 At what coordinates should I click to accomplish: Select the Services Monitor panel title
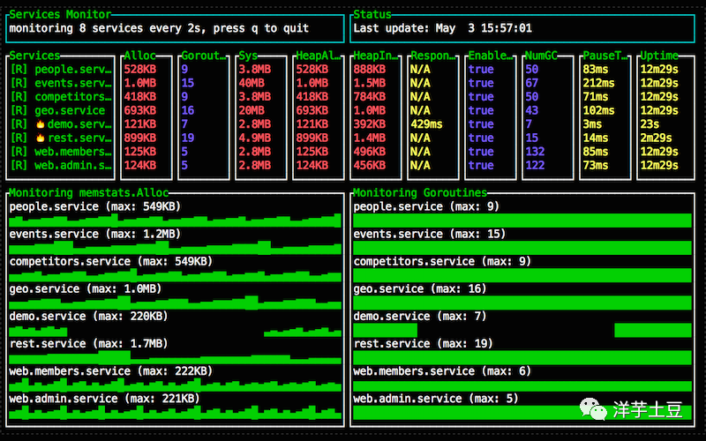click(60, 14)
